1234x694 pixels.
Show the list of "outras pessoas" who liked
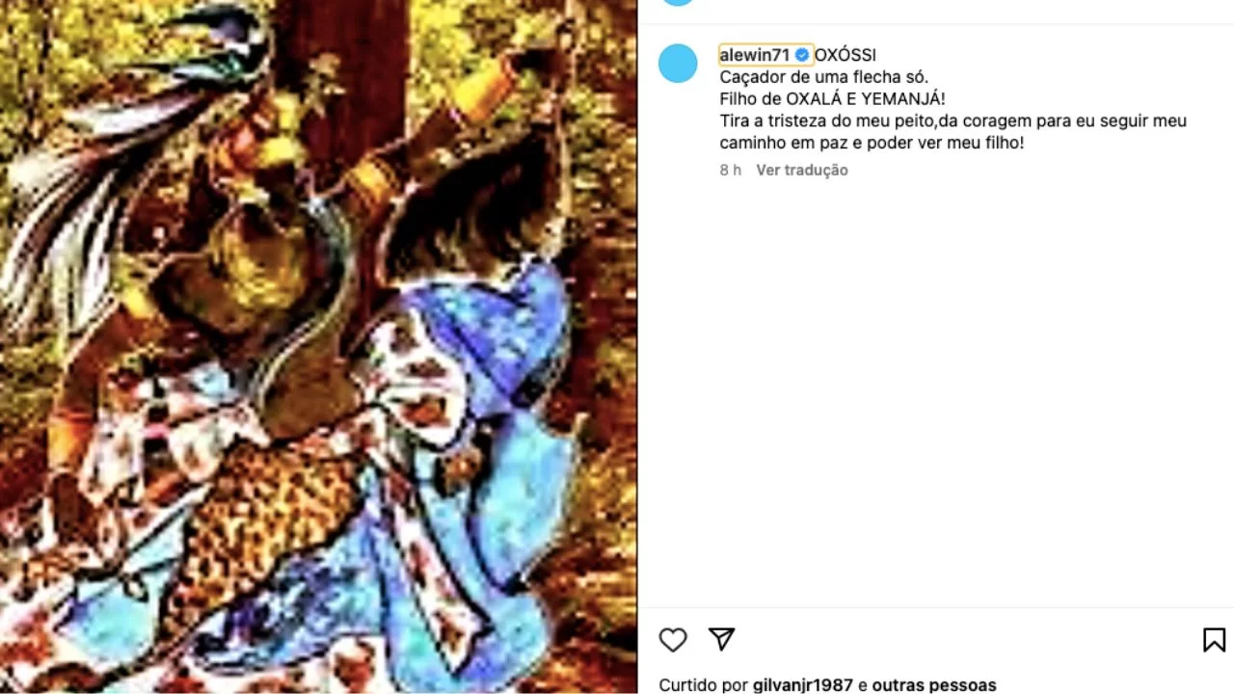pos(934,685)
